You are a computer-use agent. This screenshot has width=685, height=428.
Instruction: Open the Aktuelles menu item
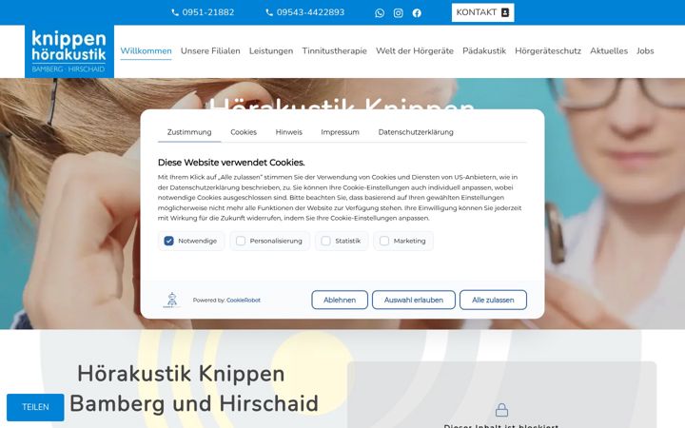(609, 51)
